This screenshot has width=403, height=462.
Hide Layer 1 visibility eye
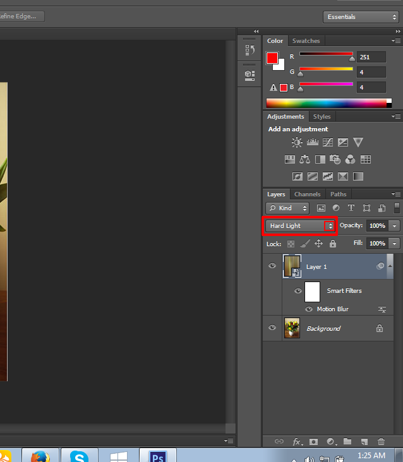tap(272, 266)
